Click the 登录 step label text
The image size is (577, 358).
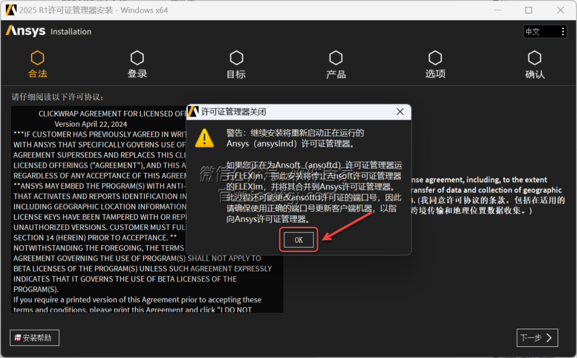point(137,74)
